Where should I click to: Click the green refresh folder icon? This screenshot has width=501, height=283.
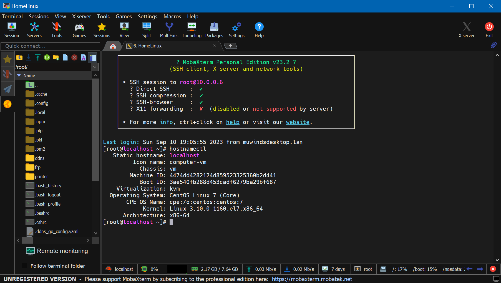tap(47, 57)
